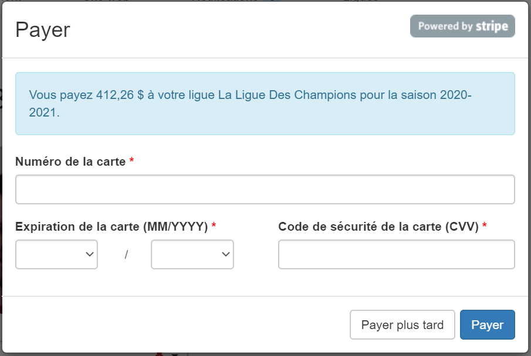Screen dimensions: 531x356
Task: Focus the Numéro de la carte field
Action: point(265,189)
